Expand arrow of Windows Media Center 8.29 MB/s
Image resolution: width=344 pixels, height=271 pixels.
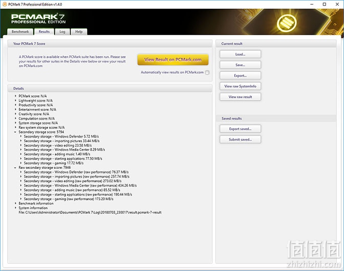pyautogui.click(x=21, y=149)
